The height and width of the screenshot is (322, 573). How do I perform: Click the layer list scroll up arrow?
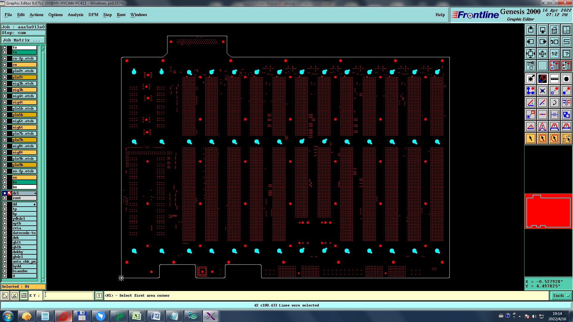coord(43,48)
